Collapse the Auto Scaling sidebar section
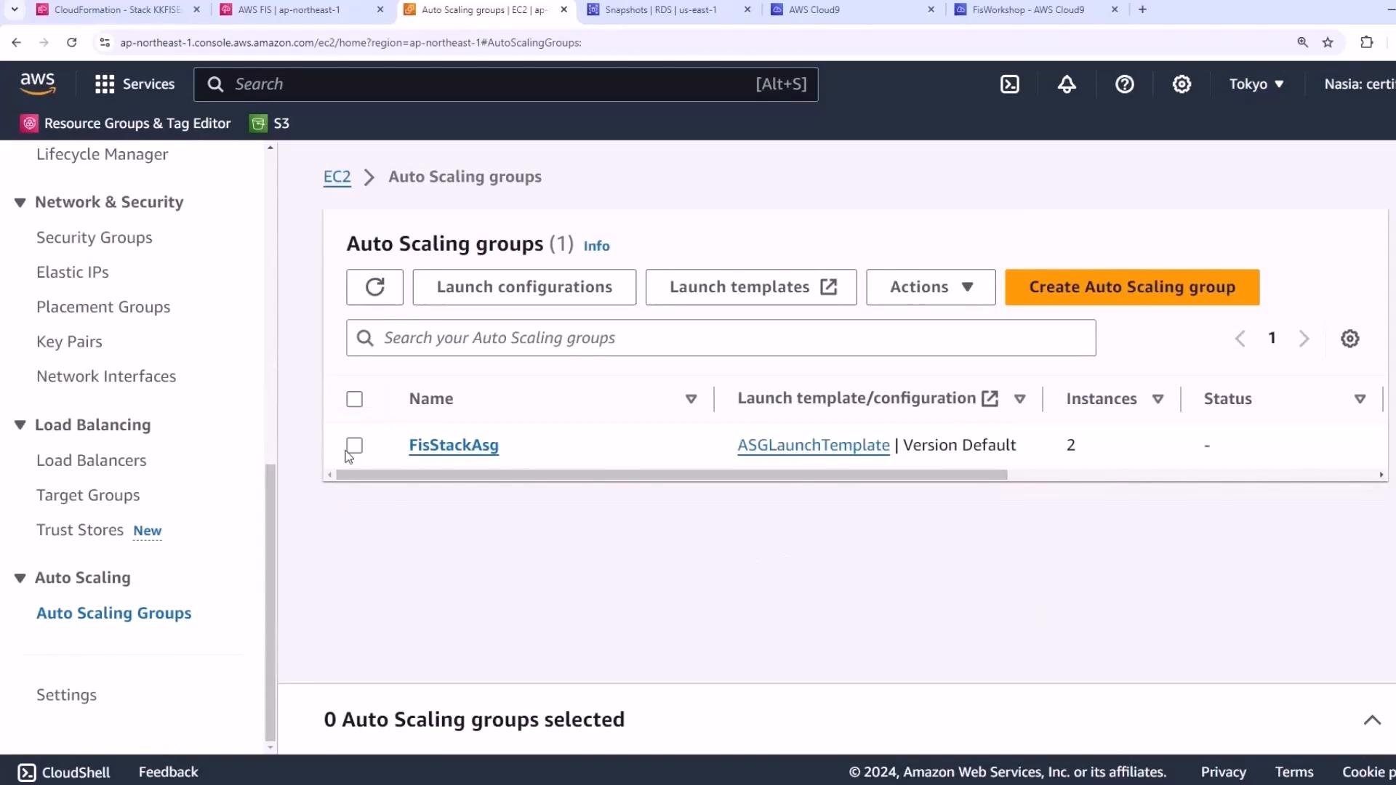 (x=20, y=579)
